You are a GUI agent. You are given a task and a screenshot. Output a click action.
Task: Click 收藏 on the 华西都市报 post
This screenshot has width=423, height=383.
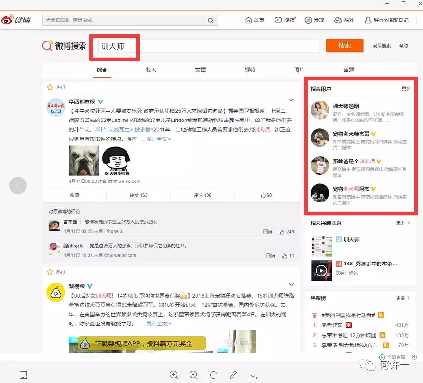pyautogui.click(x=75, y=195)
